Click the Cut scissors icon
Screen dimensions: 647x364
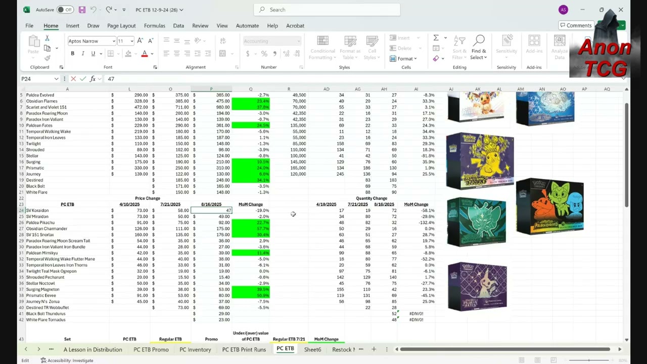pyautogui.click(x=47, y=38)
